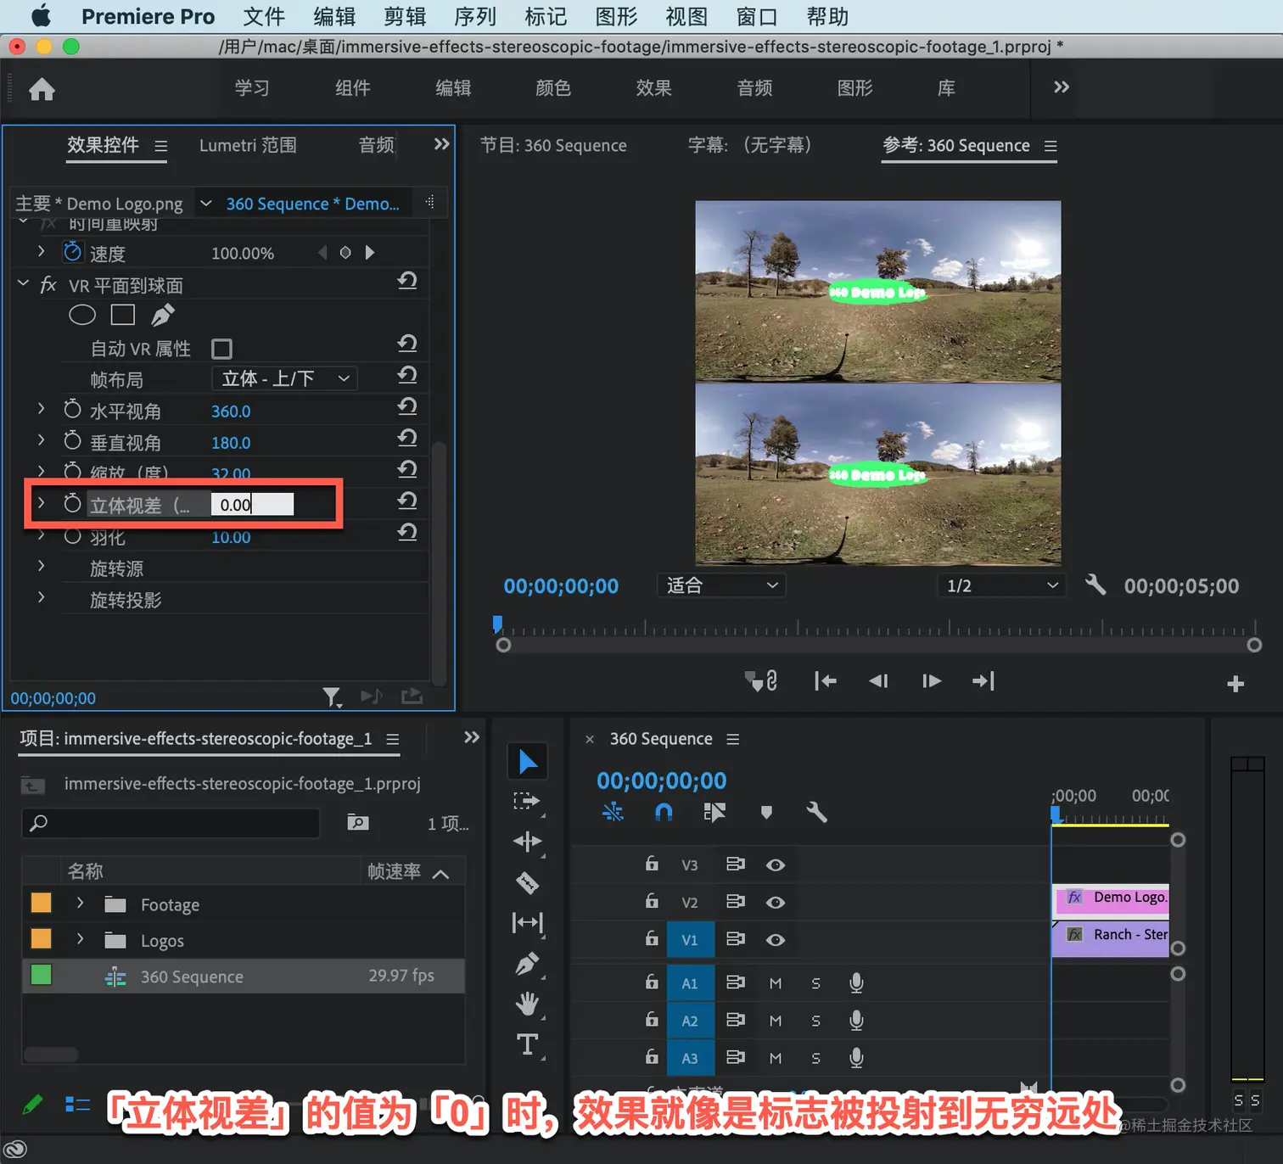Switch to the 颜色 workspace
This screenshot has width=1283, height=1164.
(553, 88)
